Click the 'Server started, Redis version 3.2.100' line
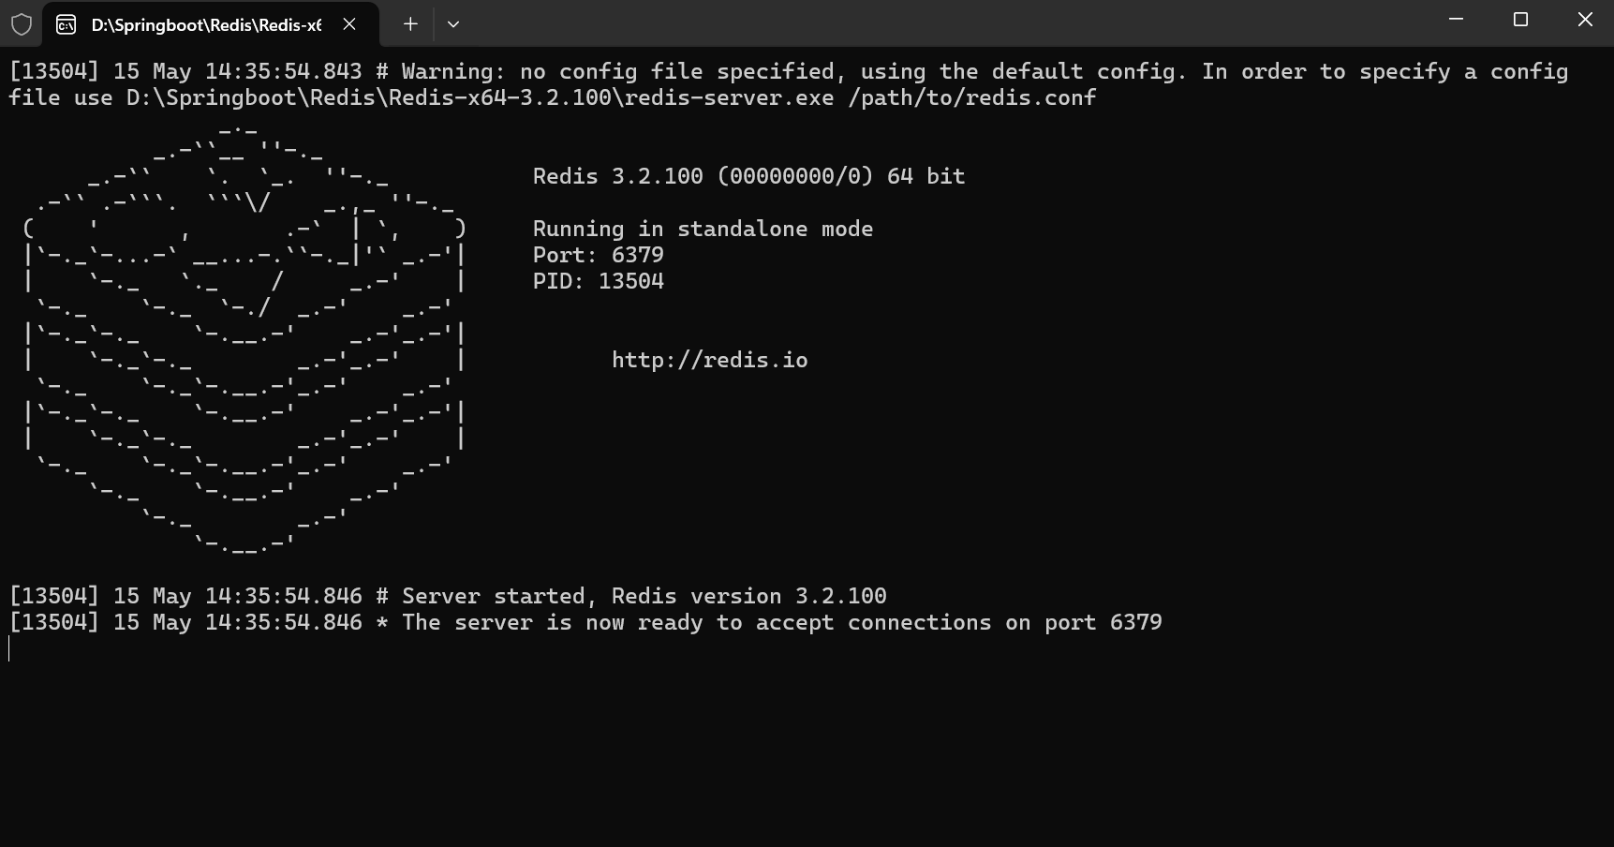1614x847 pixels. pos(448,597)
